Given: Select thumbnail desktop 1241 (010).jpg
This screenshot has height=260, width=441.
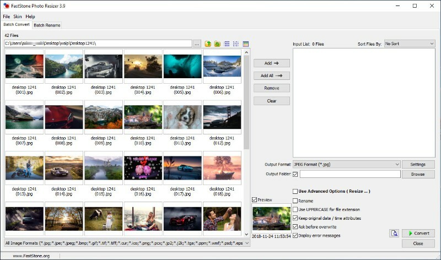Looking at the screenshot, I should tap(143, 117).
